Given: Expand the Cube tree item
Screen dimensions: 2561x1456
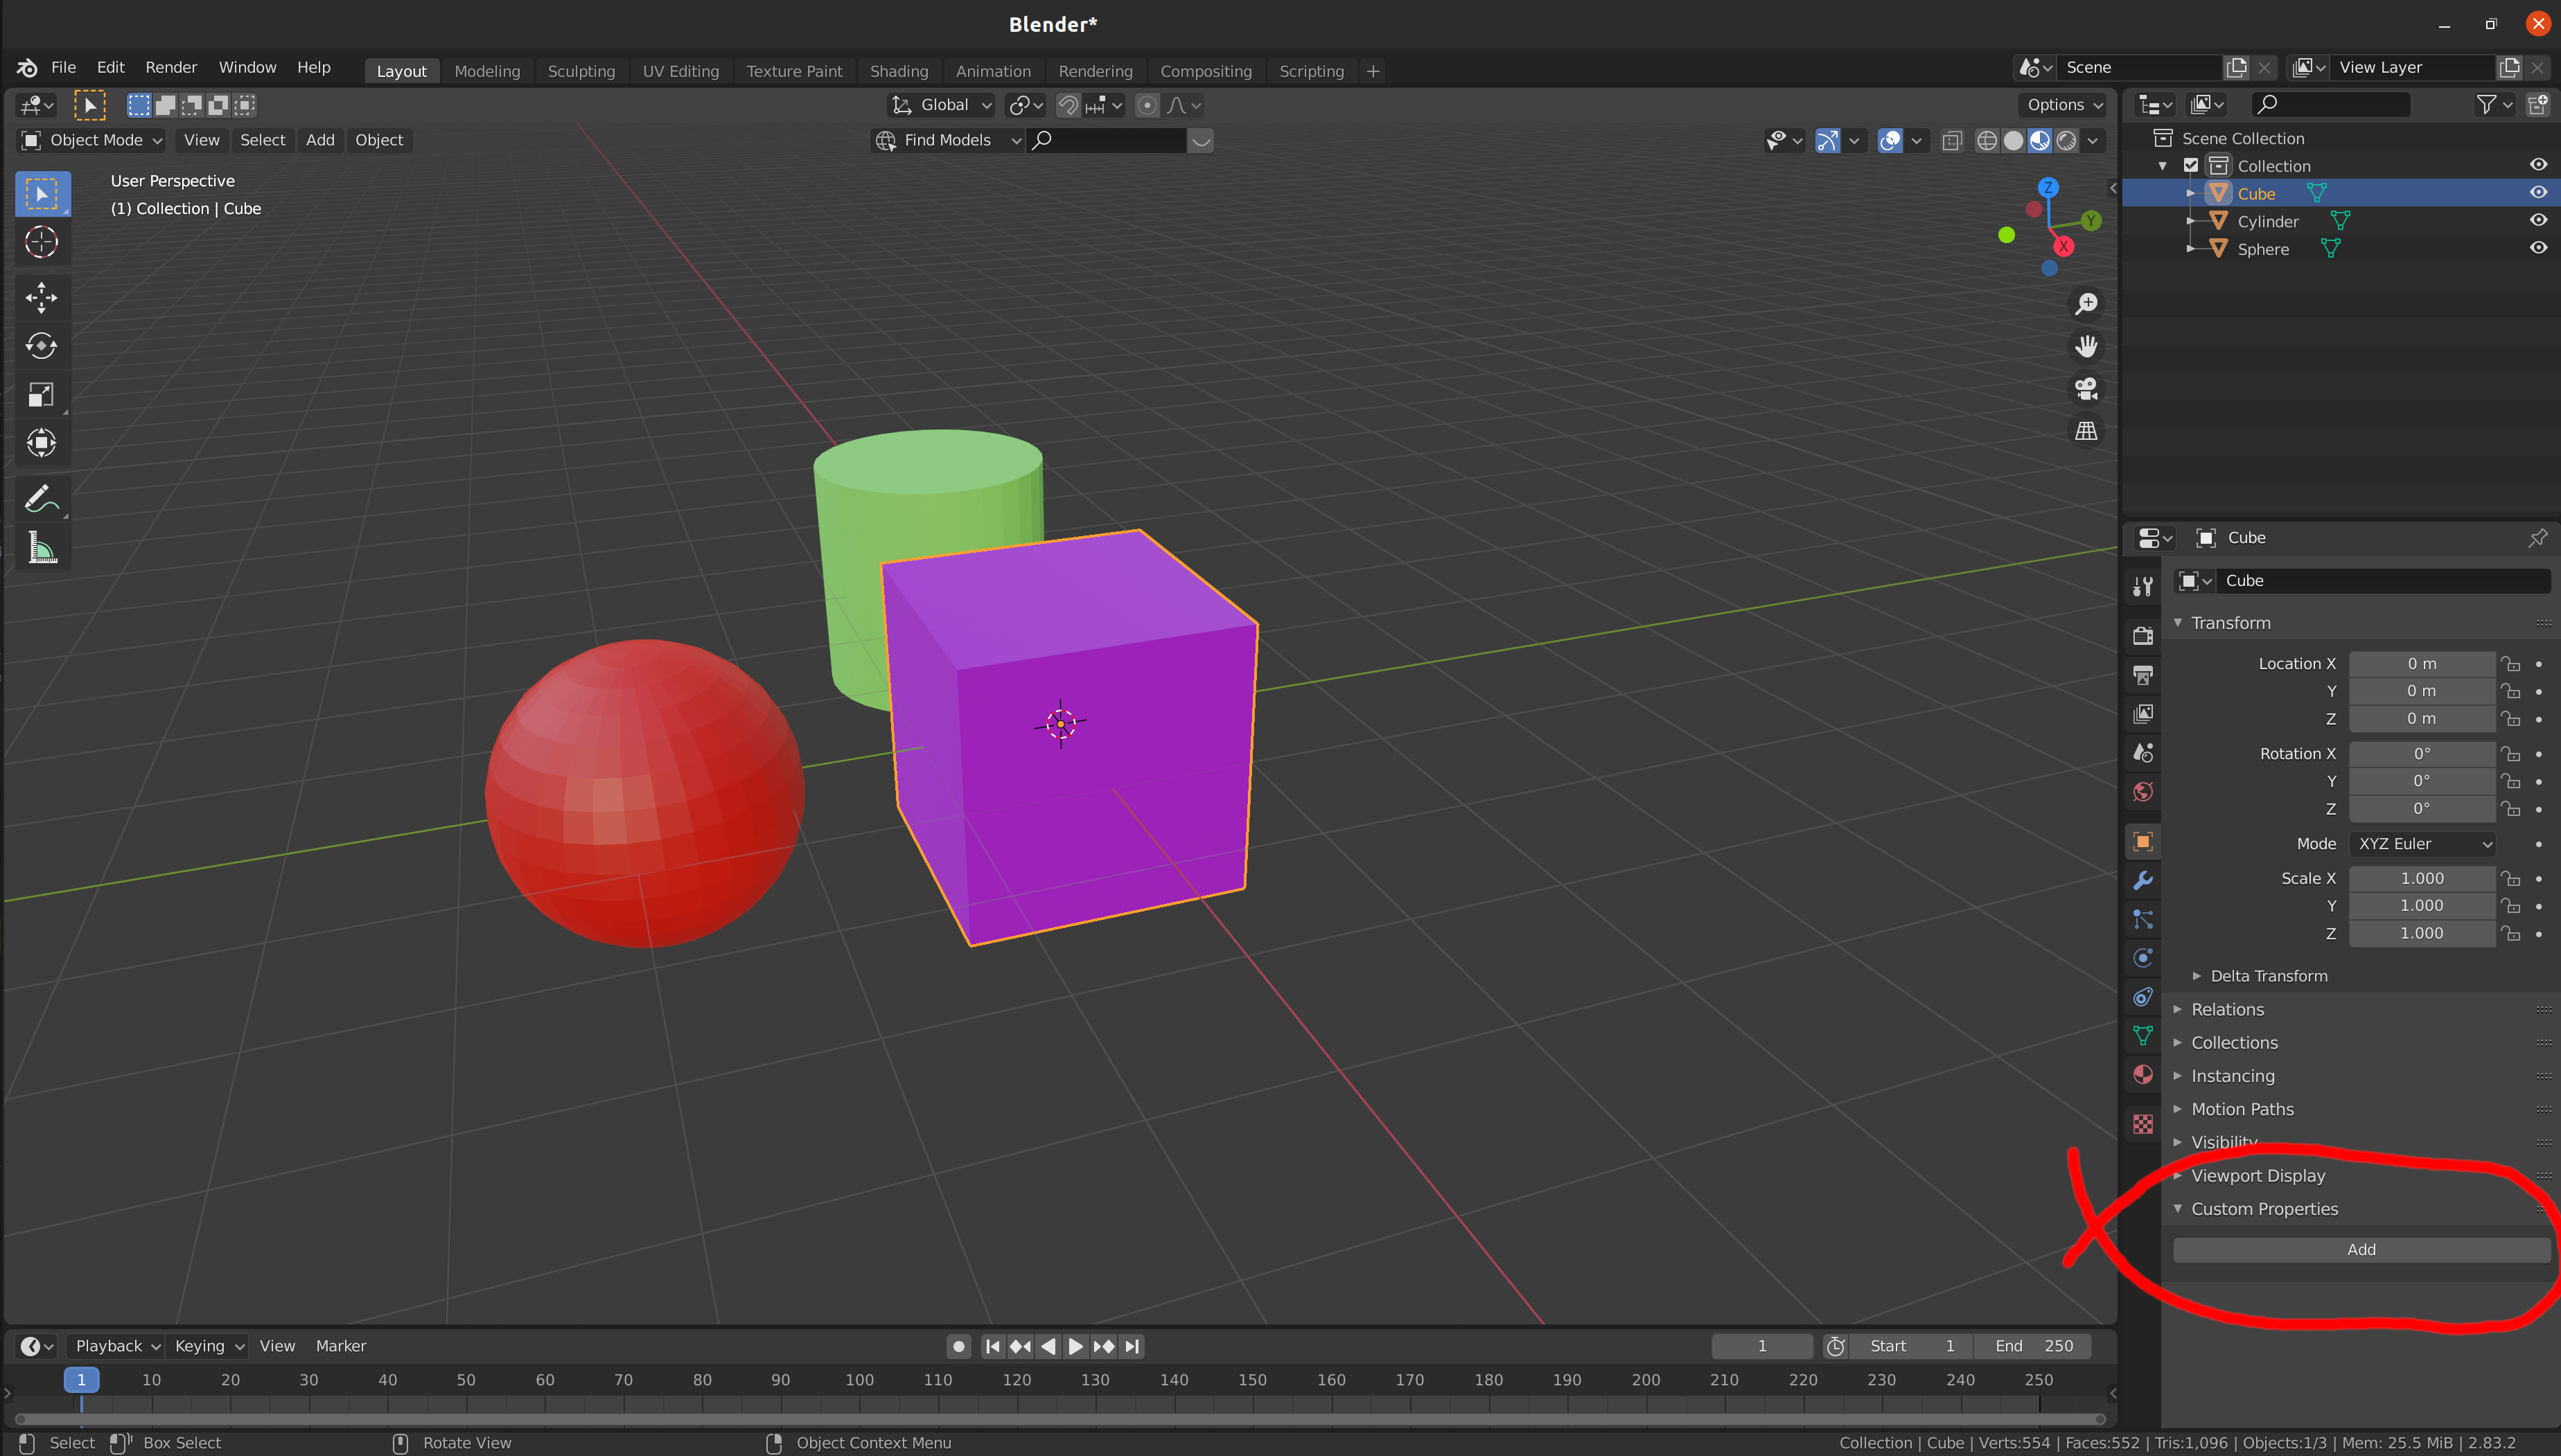Looking at the screenshot, I should (2190, 194).
